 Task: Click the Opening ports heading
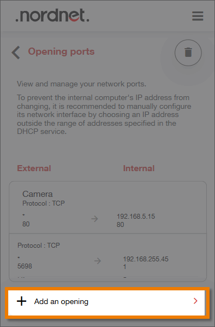click(x=61, y=51)
